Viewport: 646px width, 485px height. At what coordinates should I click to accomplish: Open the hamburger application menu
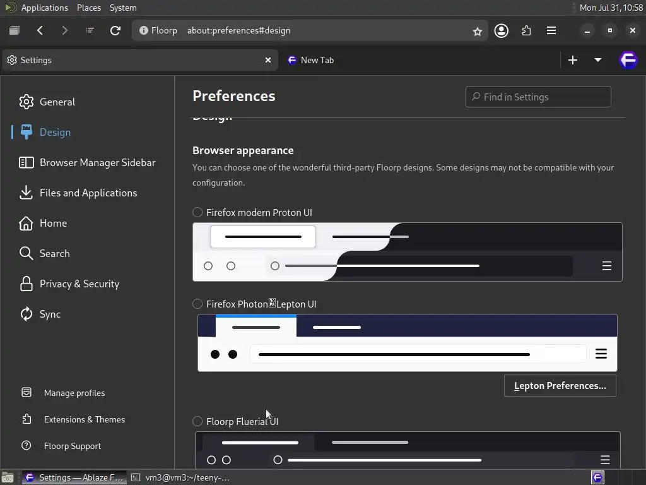[551, 30]
